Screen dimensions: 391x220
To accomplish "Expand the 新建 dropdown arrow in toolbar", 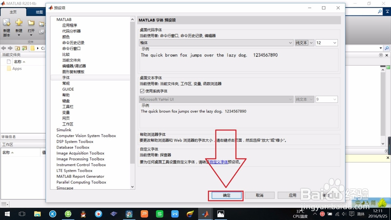I will coord(19,35).
